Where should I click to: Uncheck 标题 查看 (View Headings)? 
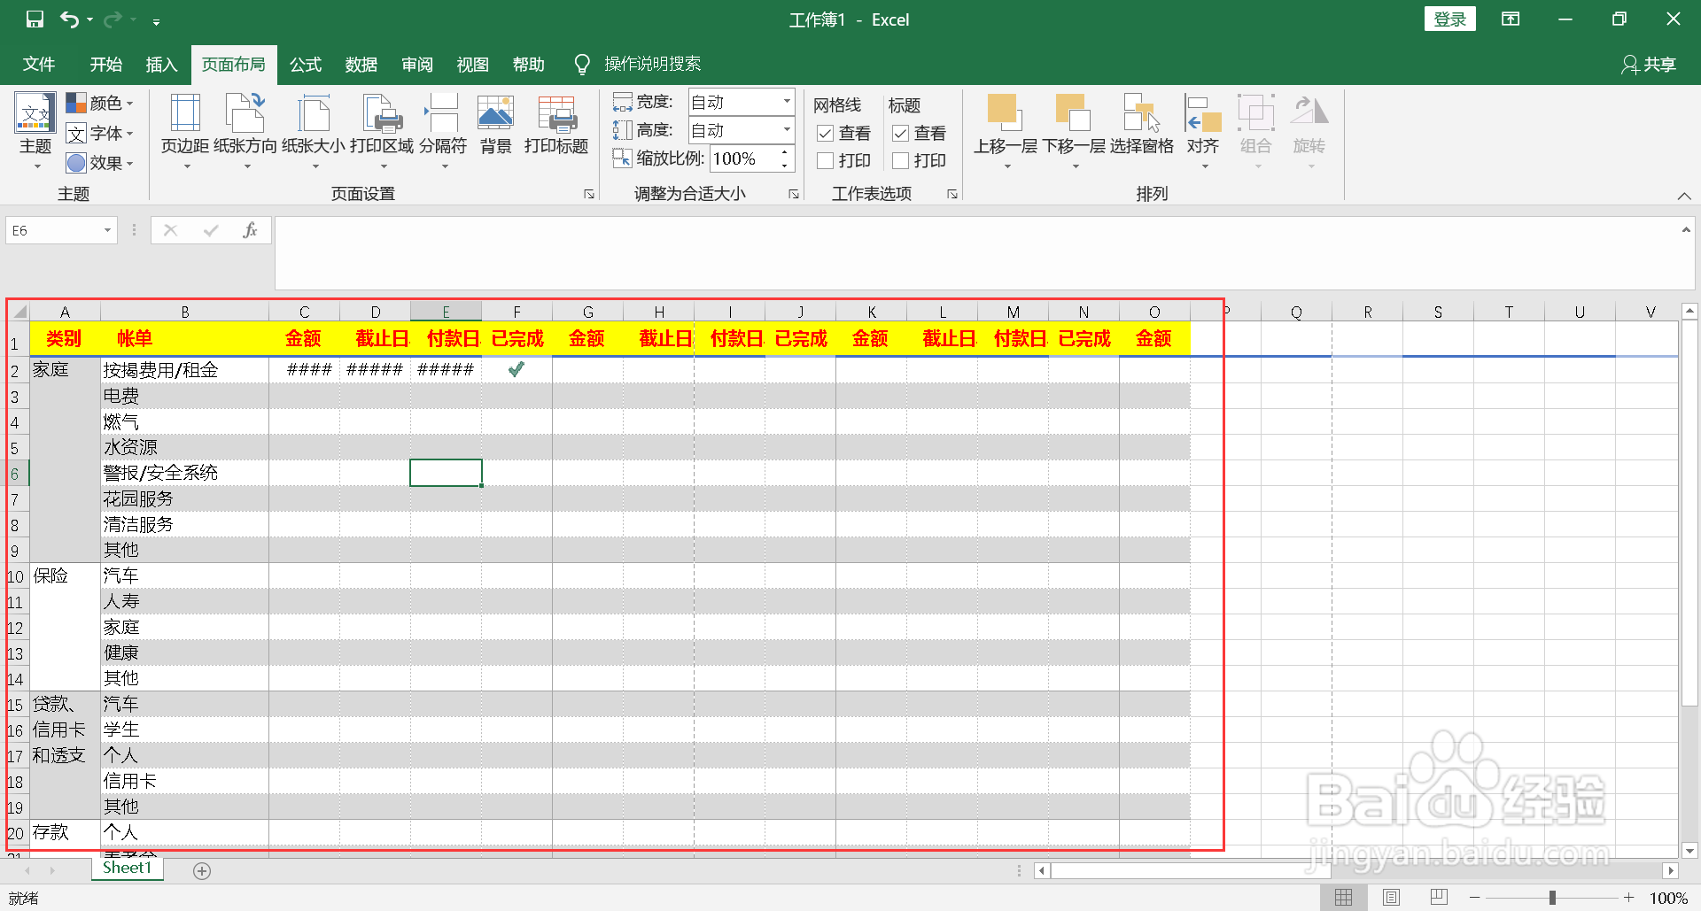(x=900, y=133)
